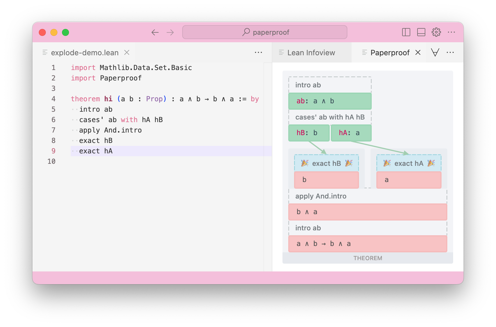Open title bar more options ellipsis
Image resolution: width=496 pixels, height=327 pixels.
(x=451, y=32)
